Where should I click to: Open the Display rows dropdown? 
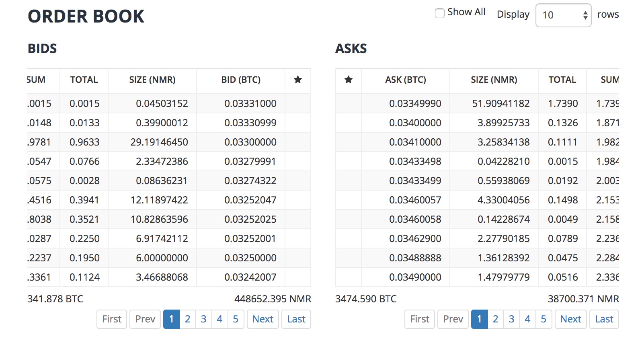[x=563, y=15]
